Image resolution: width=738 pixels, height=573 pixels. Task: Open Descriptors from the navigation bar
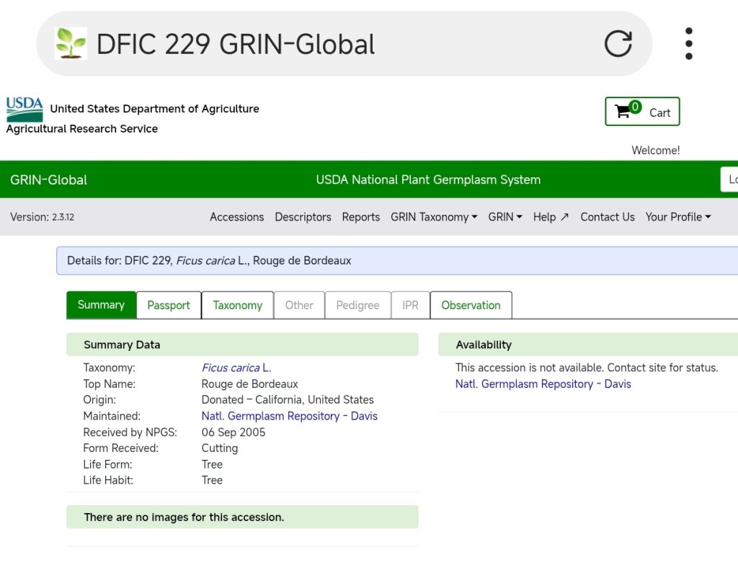[x=303, y=217]
